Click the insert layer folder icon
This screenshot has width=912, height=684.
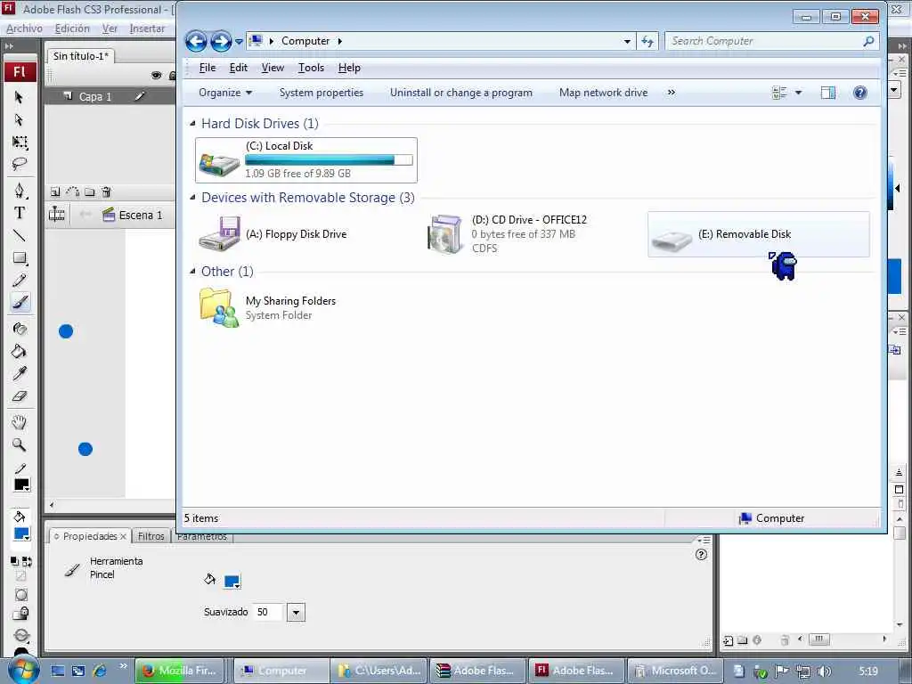pyautogui.click(x=90, y=191)
